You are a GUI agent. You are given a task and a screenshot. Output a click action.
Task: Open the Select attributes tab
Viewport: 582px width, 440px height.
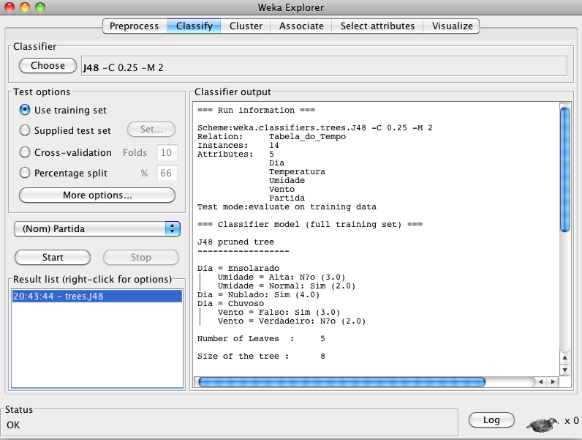pyautogui.click(x=377, y=26)
